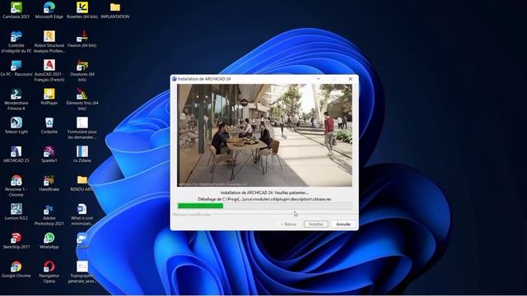Select the ARCHICAD 23 desktop shortcut
The height and width of the screenshot is (296, 527).
(x=16, y=155)
